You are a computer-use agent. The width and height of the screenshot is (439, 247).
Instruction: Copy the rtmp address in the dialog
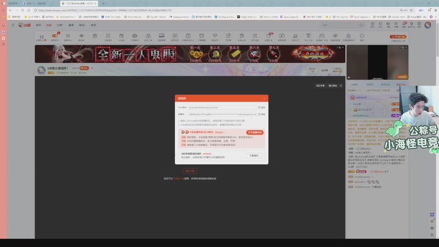(x=262, y=108)
